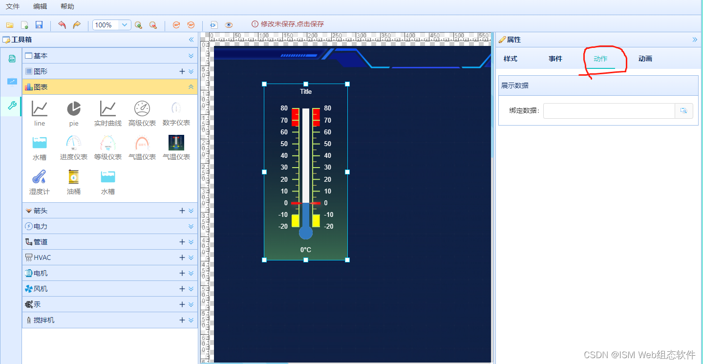Expand the 电力 category
This screenshot has width=703, height=364.
(x=191, y=227)
